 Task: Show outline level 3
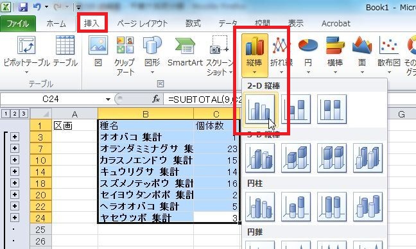[23, 114]
